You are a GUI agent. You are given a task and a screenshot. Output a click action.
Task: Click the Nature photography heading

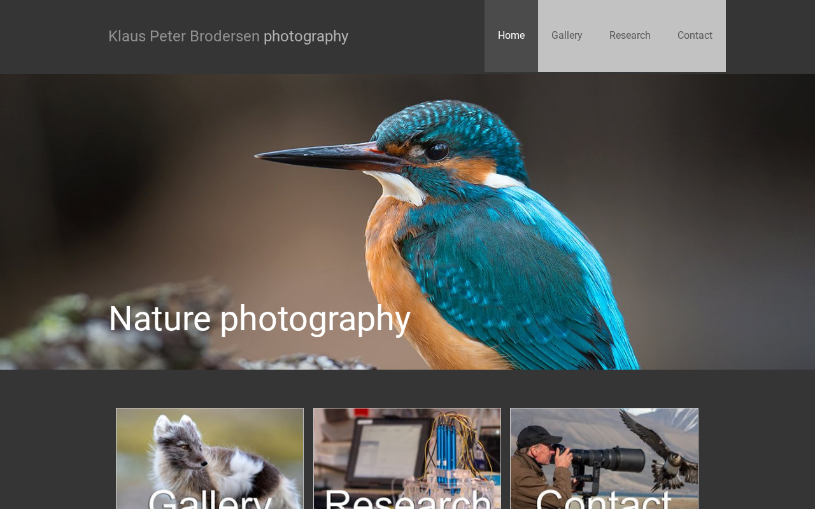tap(259, 318)
